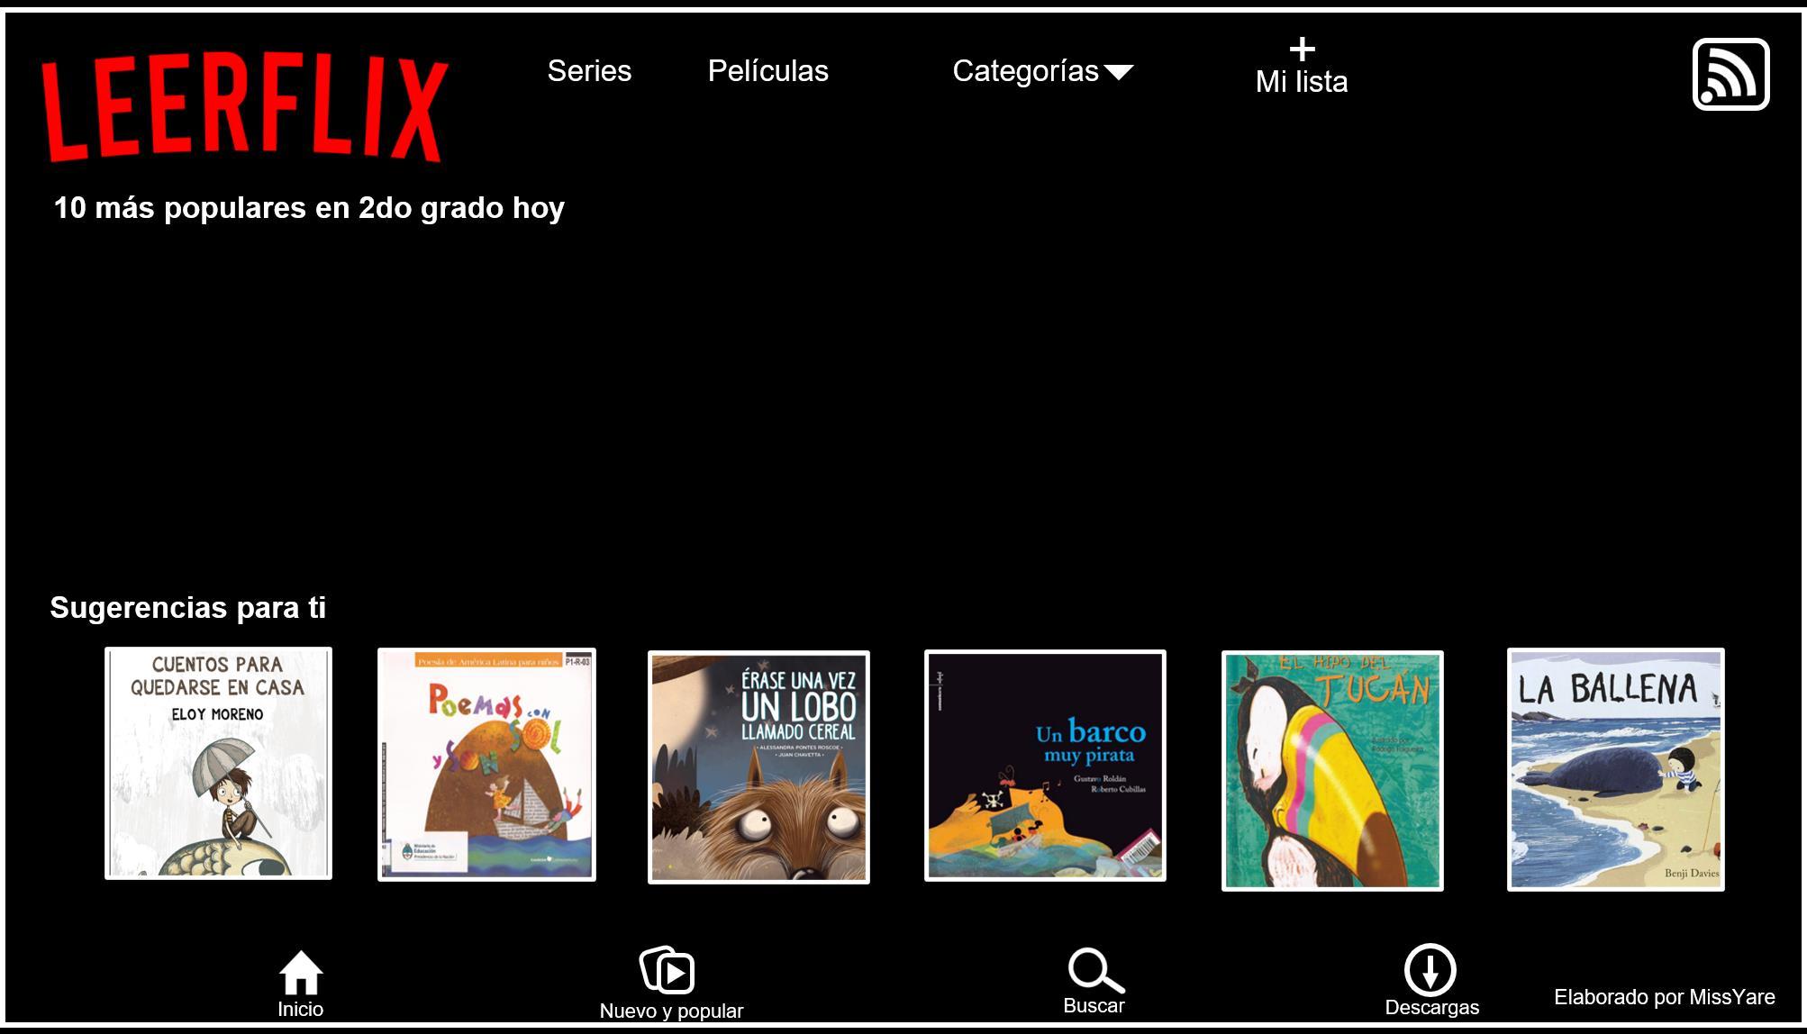Image resolution: width=1807 pixels, height=1034 pixels.
Task: Open the Series menu item
Action: point(589,71)
